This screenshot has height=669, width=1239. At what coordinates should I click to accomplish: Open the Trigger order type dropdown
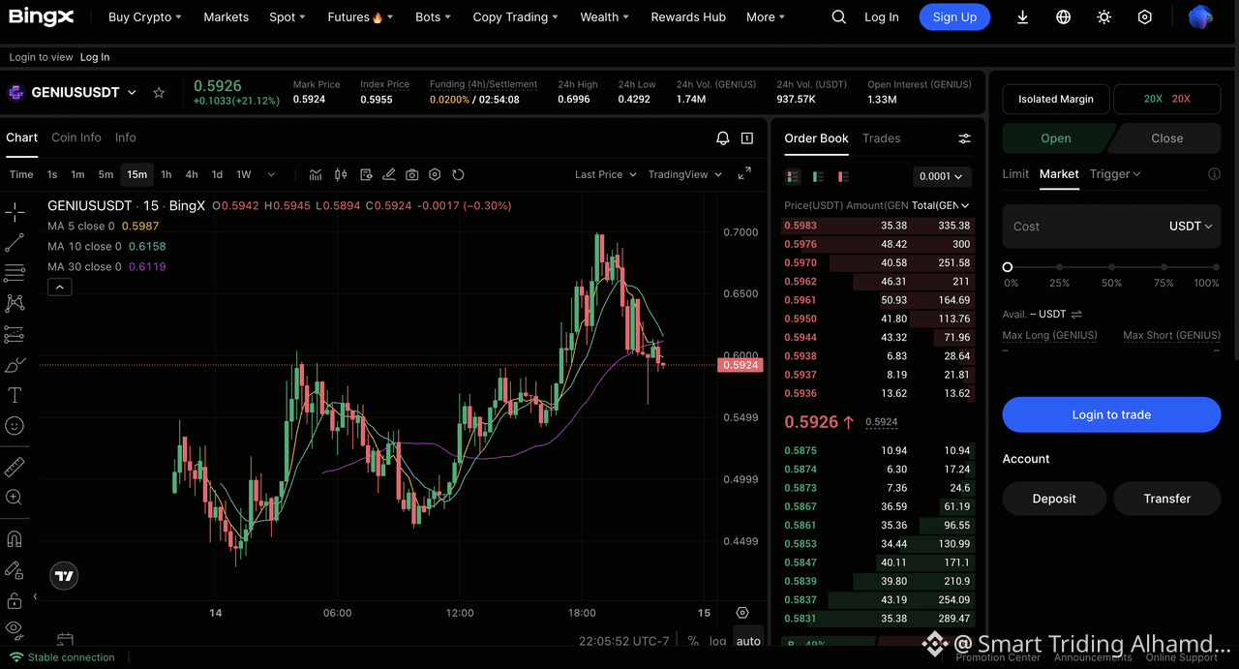(1115, 174)
